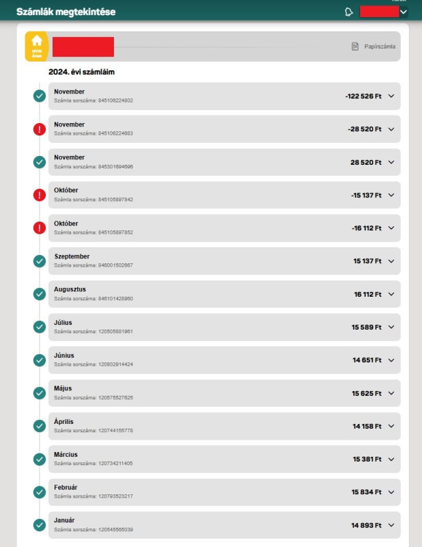Viewport: 422px width, 547px height.
Task: Expand the Március invoice chevron
Action: [391, 459]
